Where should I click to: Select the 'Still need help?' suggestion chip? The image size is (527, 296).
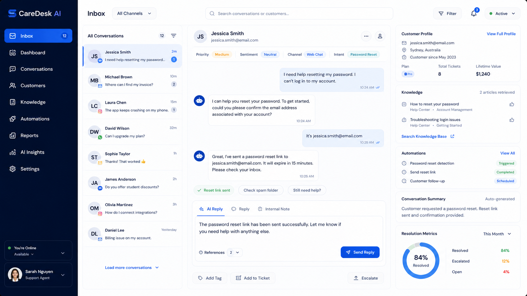click(307, 190)
